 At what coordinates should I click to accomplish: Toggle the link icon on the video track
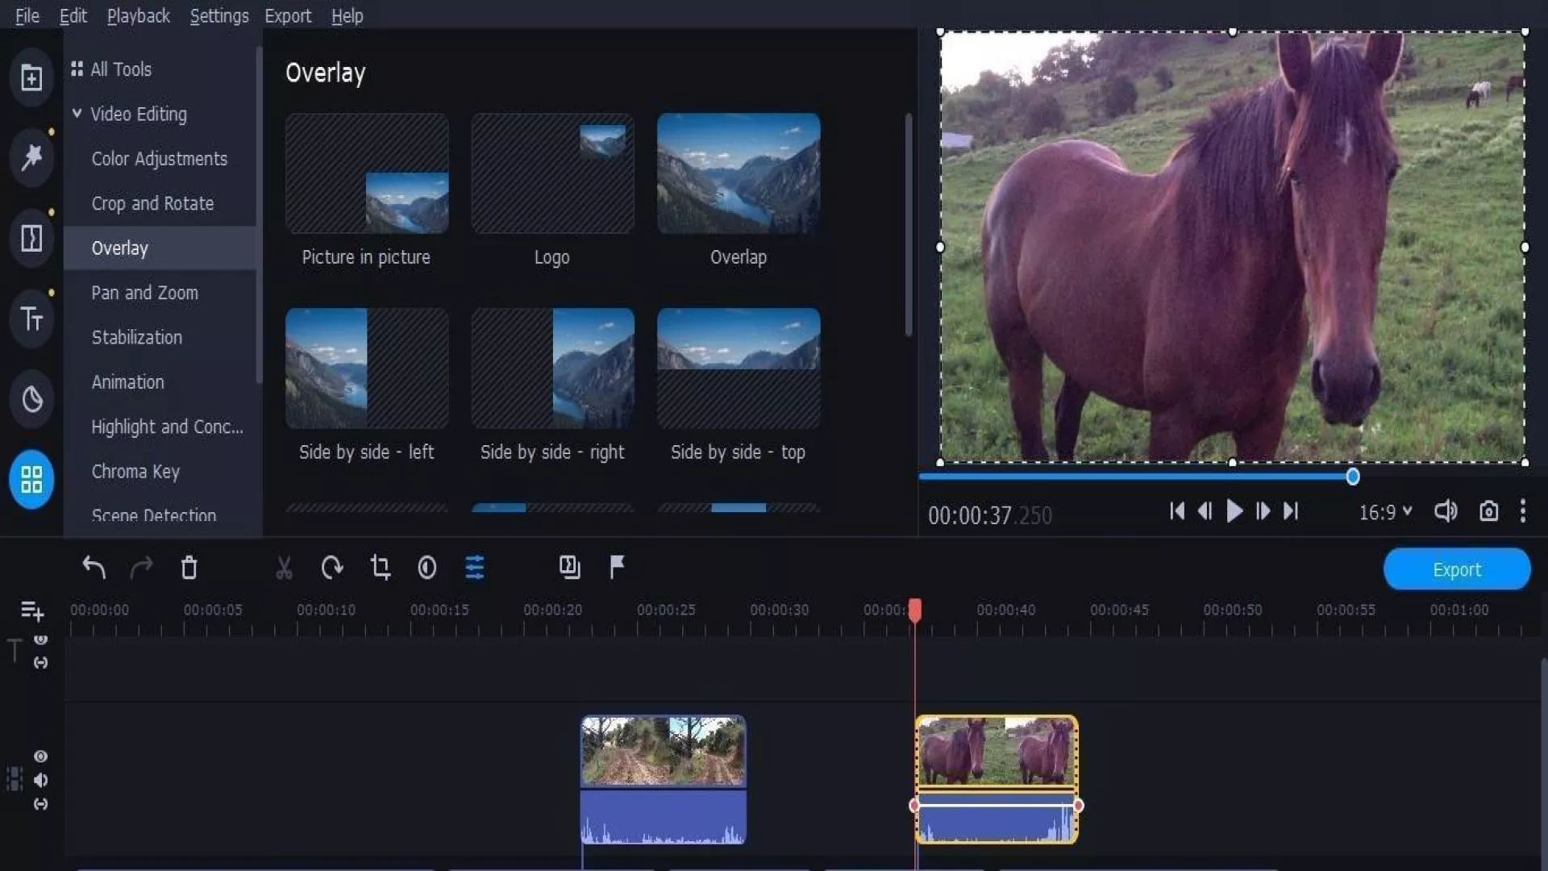point(40,804)
